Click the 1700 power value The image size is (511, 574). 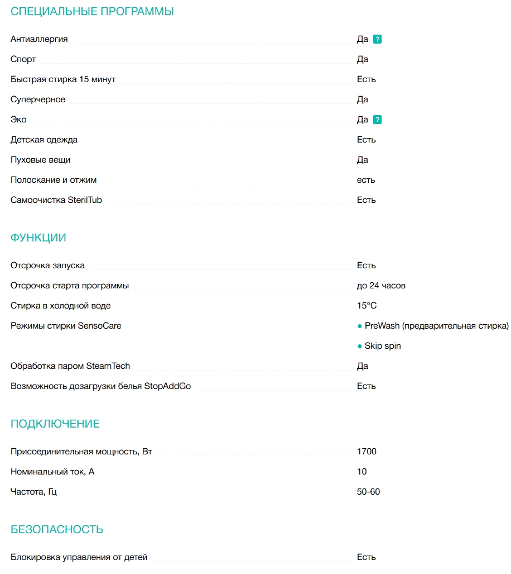(x=367, y=452)
